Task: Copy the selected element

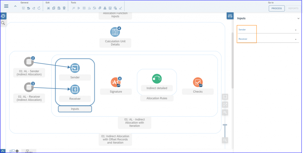Action: 54,8
